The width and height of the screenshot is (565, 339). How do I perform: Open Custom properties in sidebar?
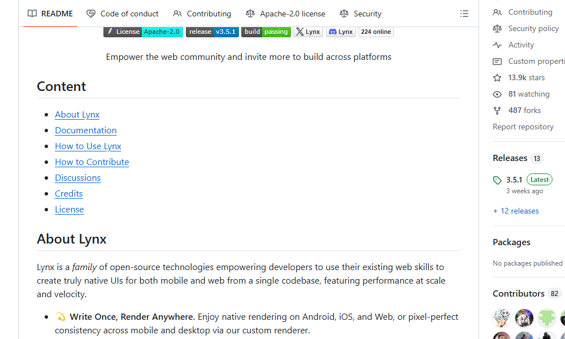coord(537,61)
